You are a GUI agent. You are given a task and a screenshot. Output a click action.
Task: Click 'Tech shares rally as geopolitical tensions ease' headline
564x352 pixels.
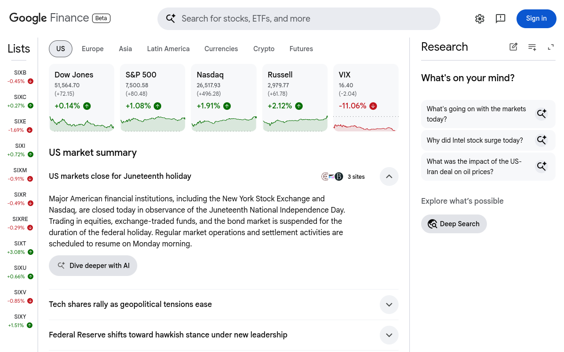pyautogui.click(x=130, y=305)
